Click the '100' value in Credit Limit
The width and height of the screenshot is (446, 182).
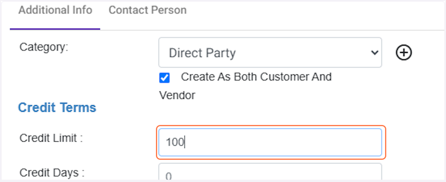coord(174,143)
